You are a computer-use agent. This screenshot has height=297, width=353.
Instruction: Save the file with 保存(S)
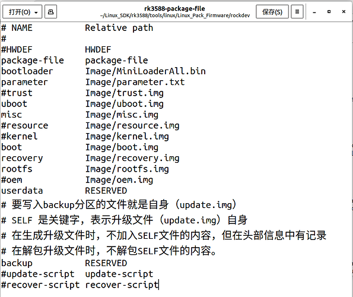272,12
